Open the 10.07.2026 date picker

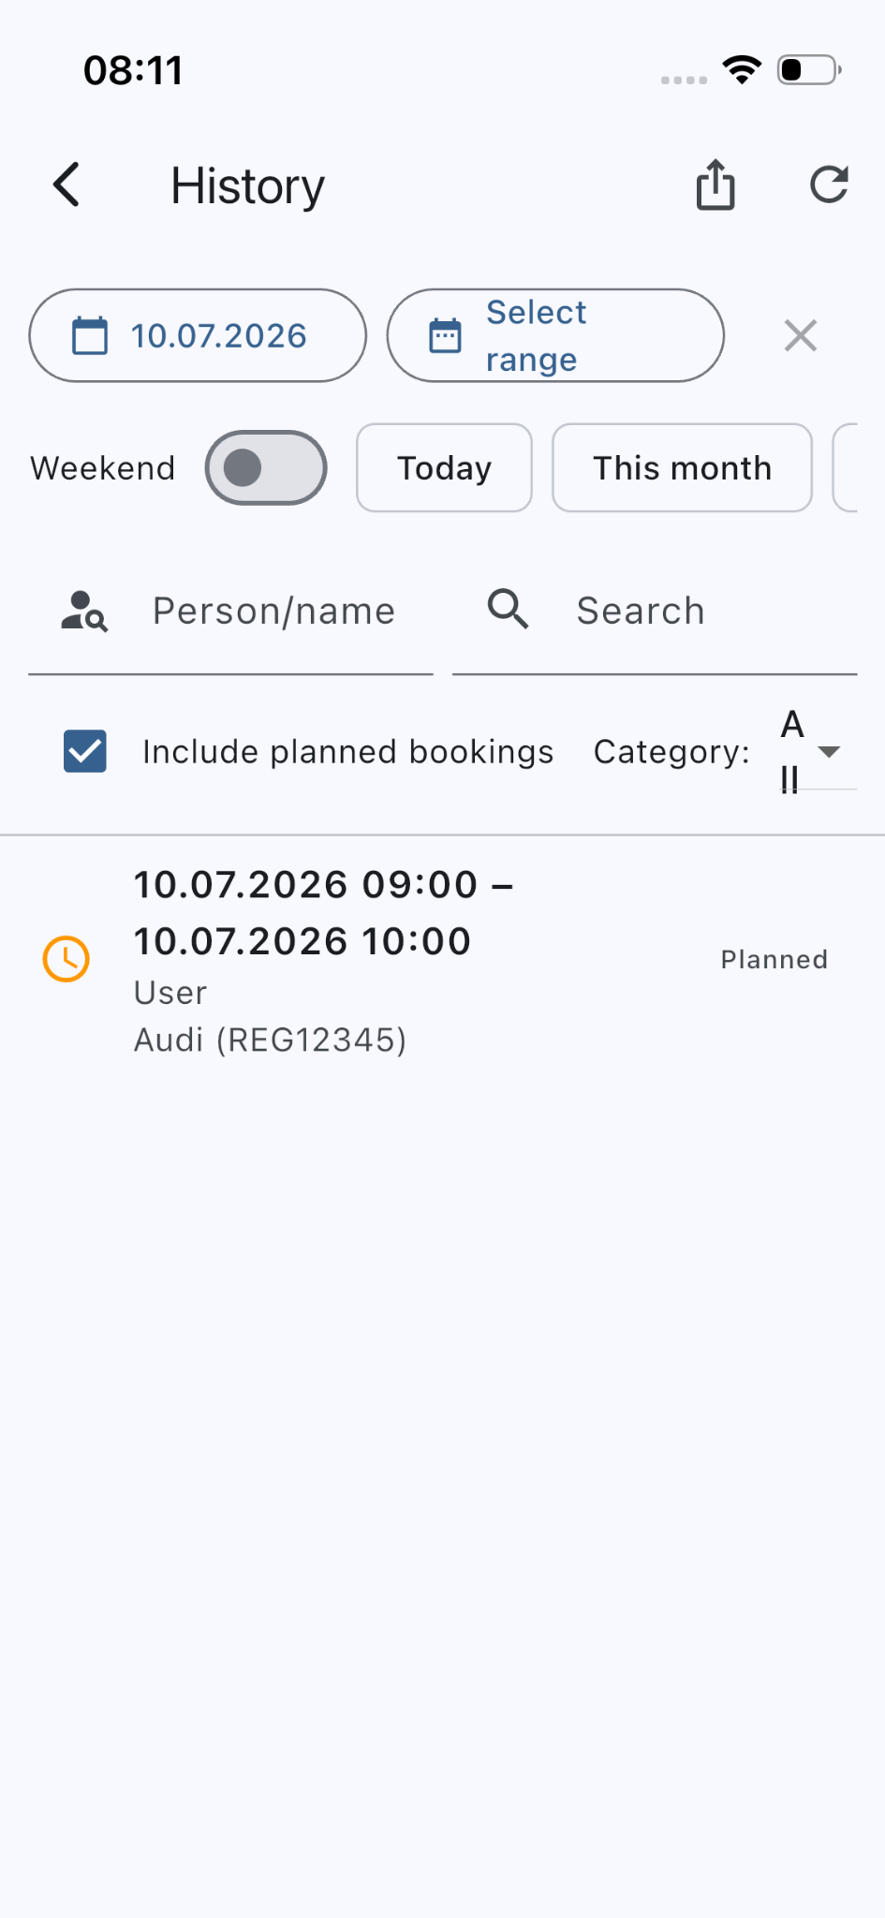coord(198,335)
